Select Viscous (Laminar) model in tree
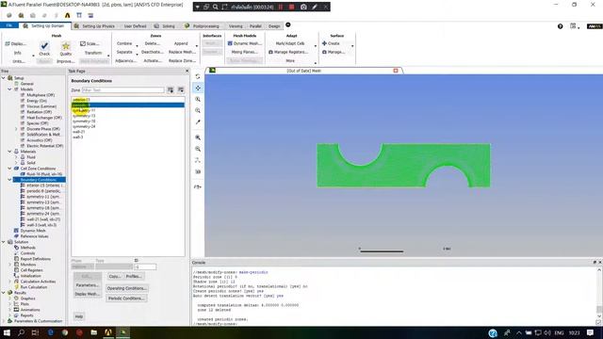The height and width of the screenshot is (339, 603). pos(41,106)
